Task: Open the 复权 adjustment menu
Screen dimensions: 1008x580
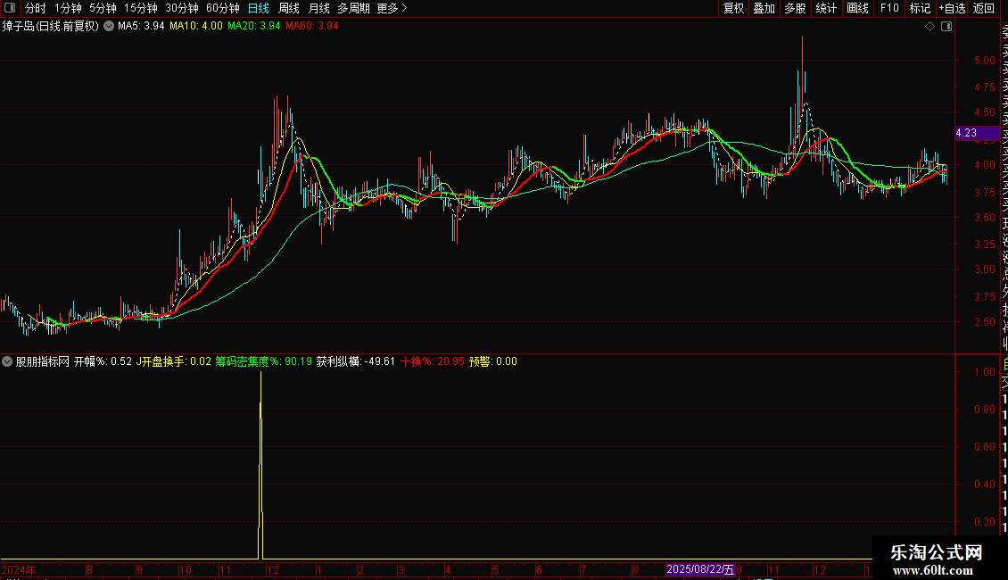Action: tap(733, 8)
